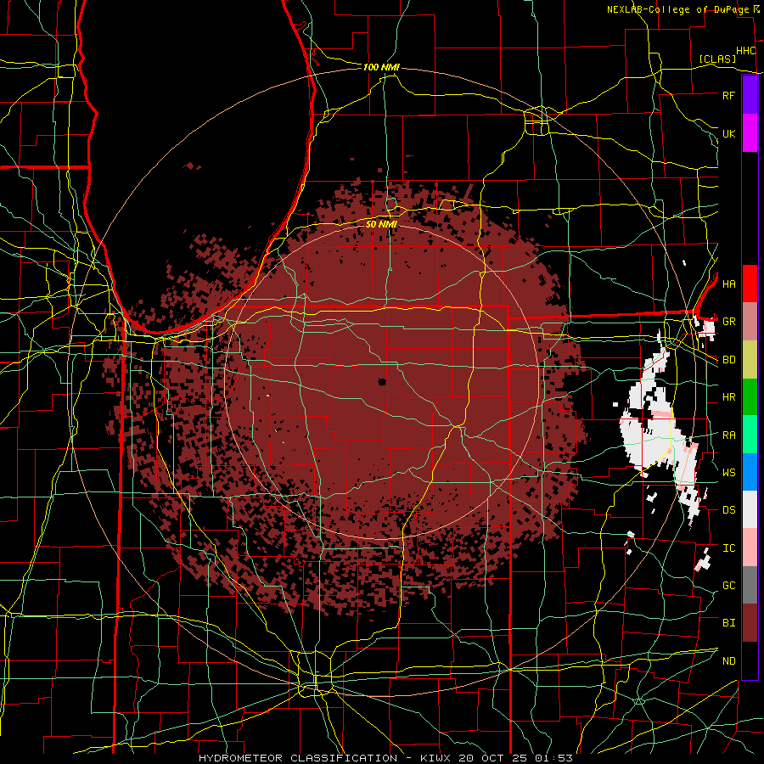
Task: Click the RA legend label
Action: tap(728, 435)
